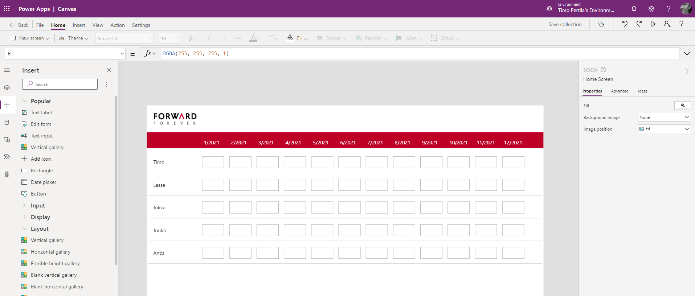Click the Undo arrow icon
The height and width of the screenshot is (296, 695).
[x=625, y=24]
